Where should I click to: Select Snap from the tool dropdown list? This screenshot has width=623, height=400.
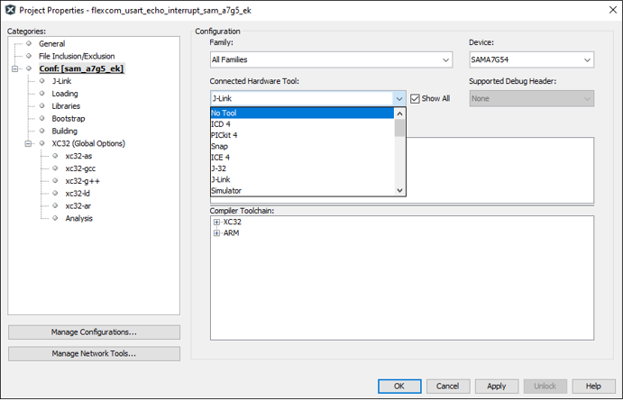(x=219, y=146)
